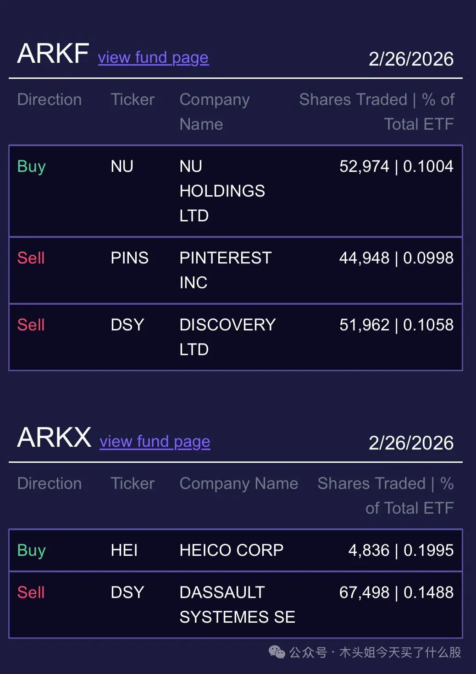Click the 67,498 shares traded value
This screenshot has height=674, width=476.
coord(364,592)
